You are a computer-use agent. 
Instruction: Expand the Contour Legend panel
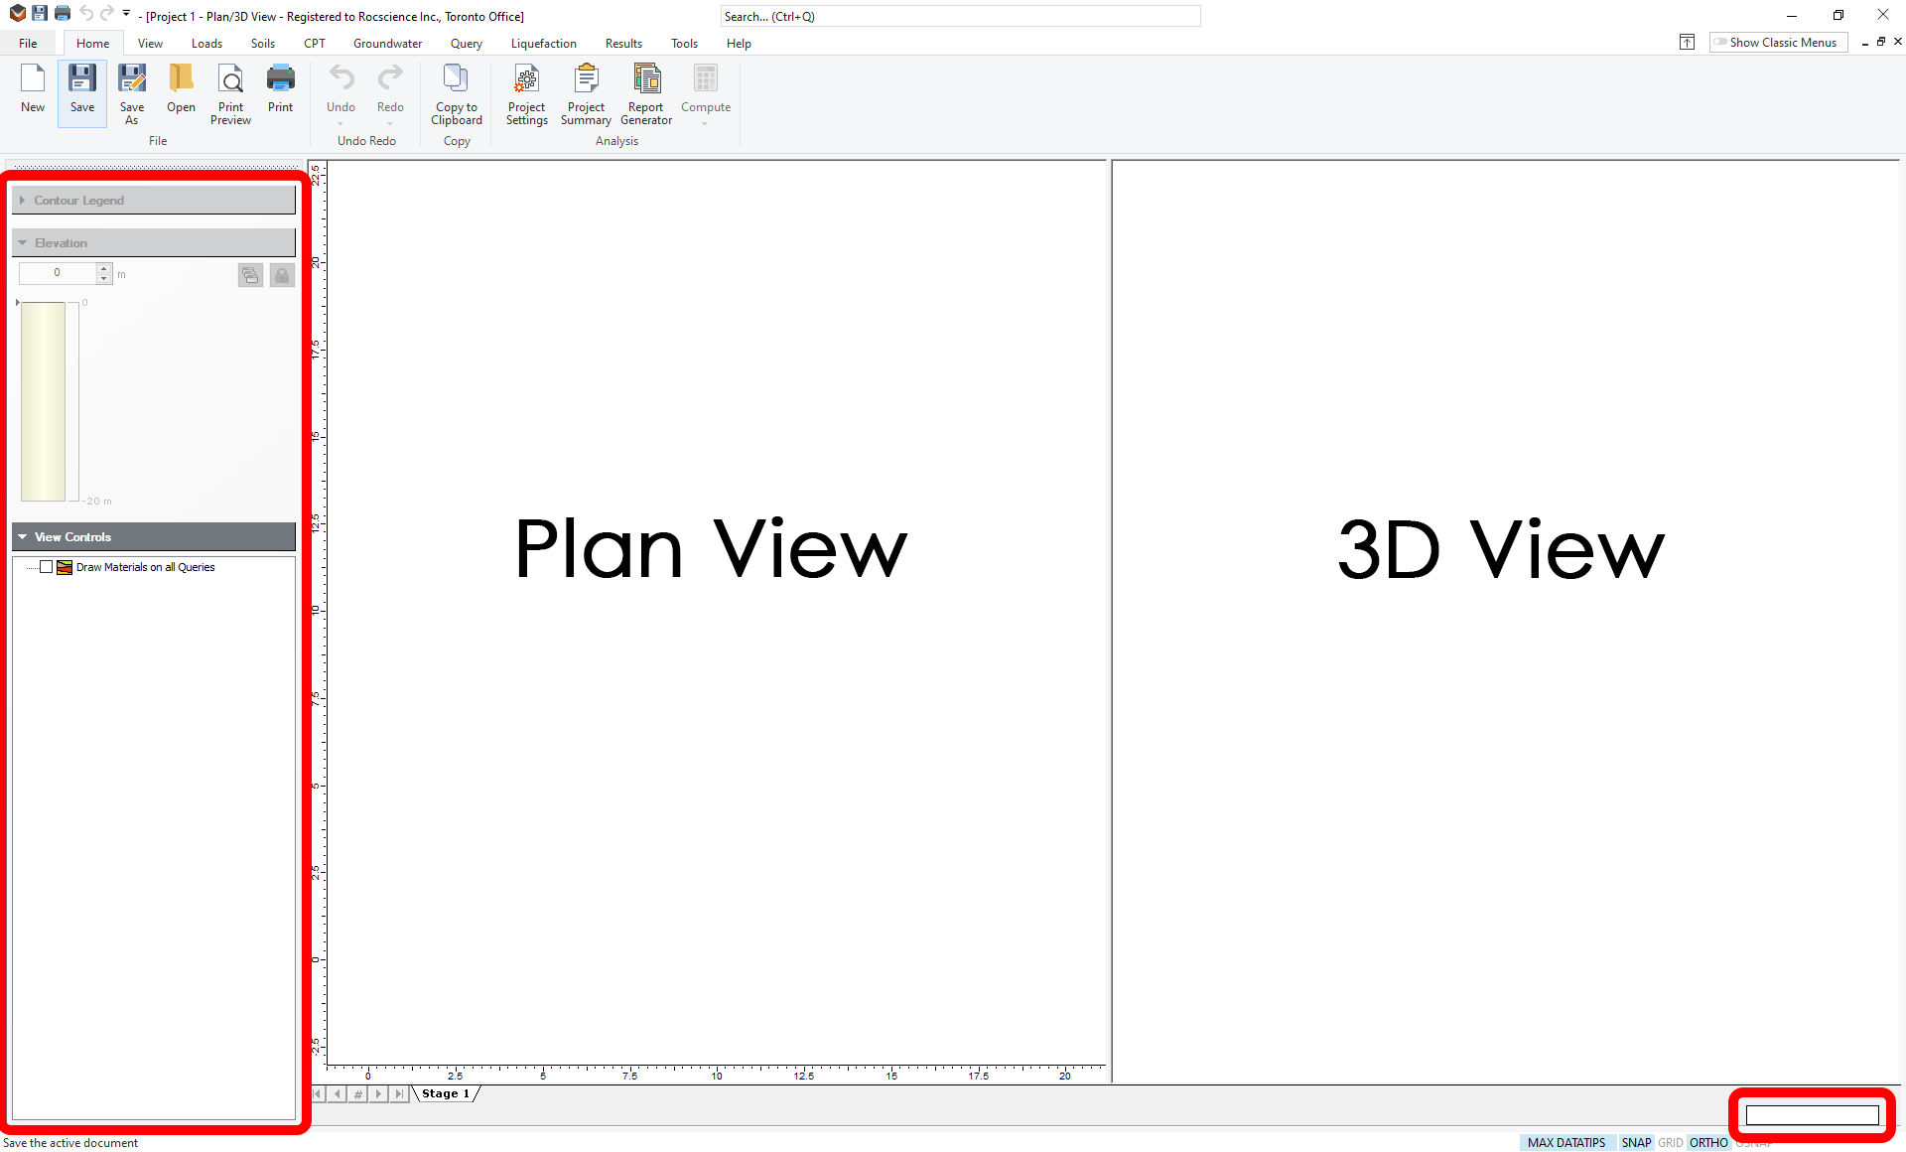click(x=22, y=200)
